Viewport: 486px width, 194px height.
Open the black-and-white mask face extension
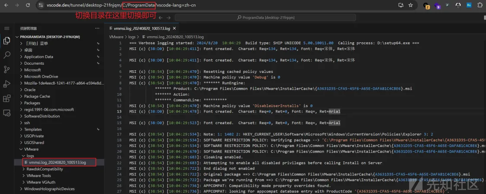[458, 5]
